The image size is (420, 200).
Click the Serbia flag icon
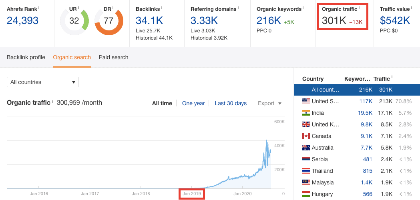[306, 159]
